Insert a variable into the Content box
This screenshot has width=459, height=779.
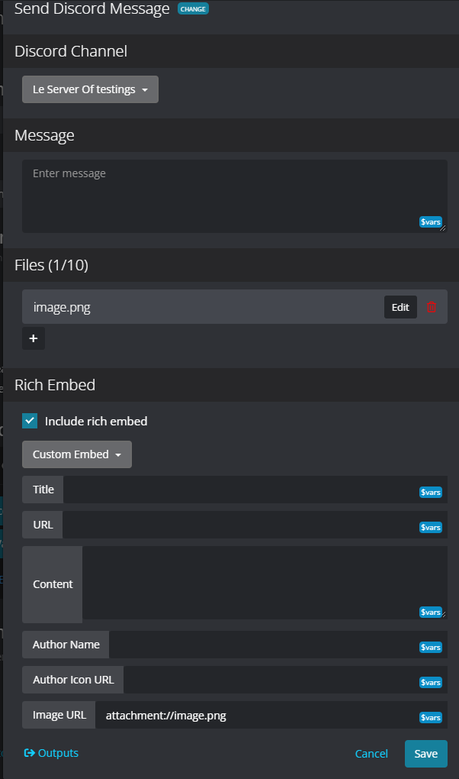point(431,612)
